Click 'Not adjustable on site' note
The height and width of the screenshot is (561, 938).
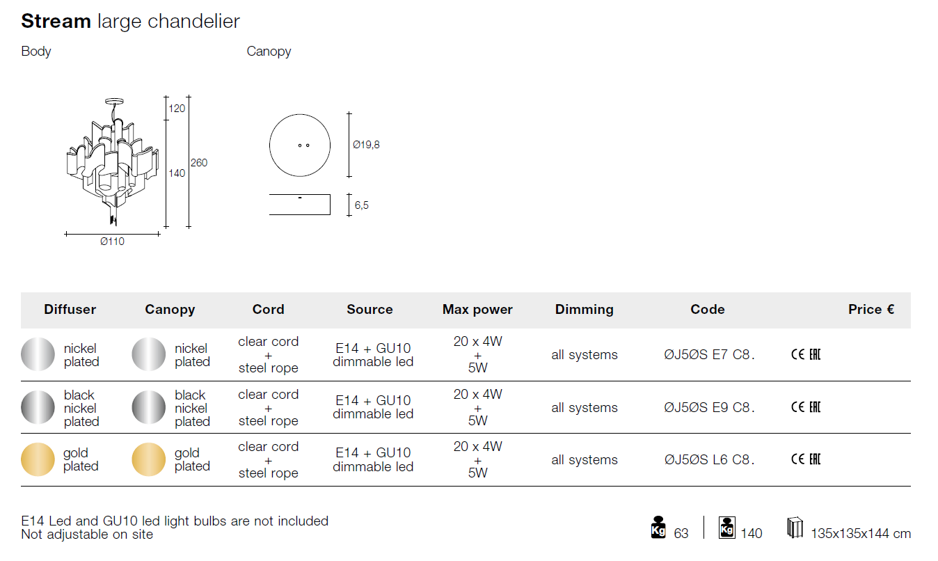(87, 535)
